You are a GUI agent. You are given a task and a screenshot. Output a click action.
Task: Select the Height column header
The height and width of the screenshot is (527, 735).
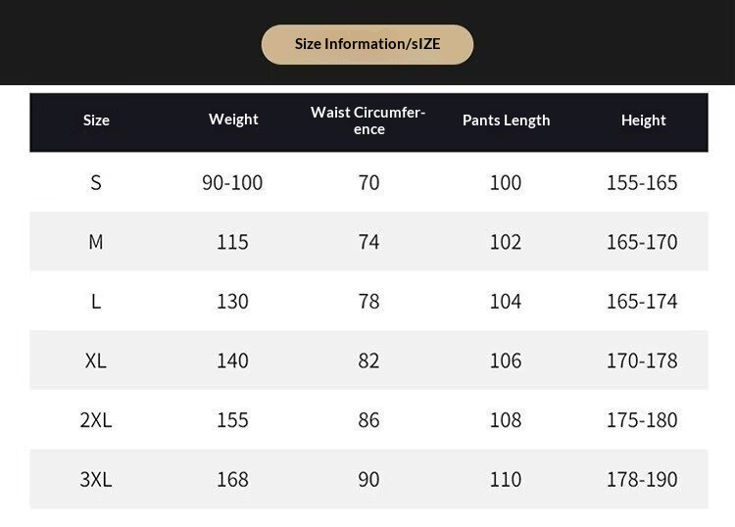point(643,120)
